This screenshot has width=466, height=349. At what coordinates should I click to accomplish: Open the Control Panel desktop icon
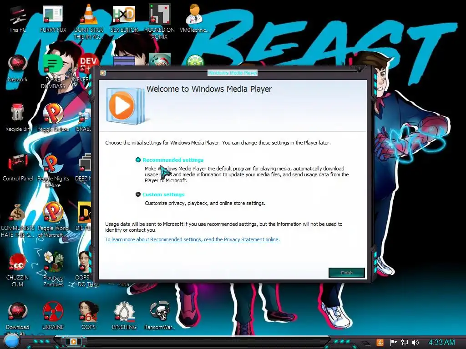pos(18,167)
